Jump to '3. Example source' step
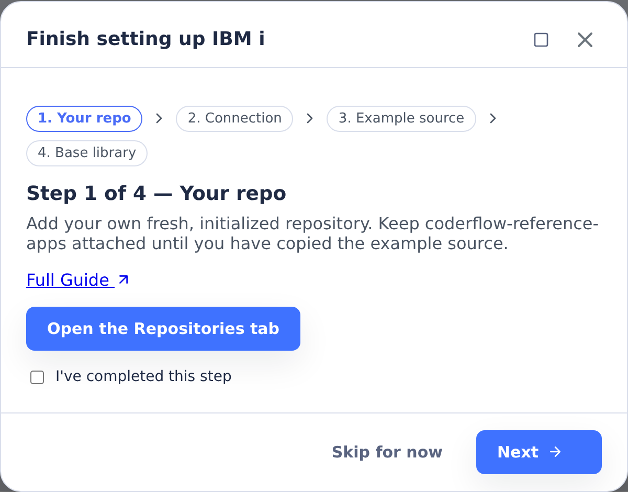628x492 pixels. 401,118
